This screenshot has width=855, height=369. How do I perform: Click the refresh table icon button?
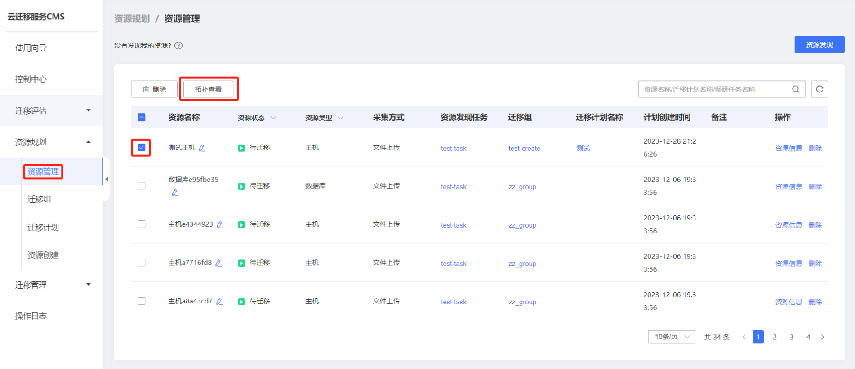click(x=819, y=89)
